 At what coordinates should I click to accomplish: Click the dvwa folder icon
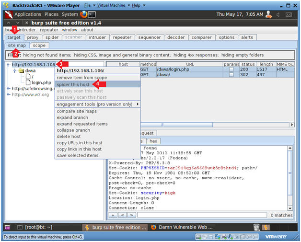tap(21, 71)
